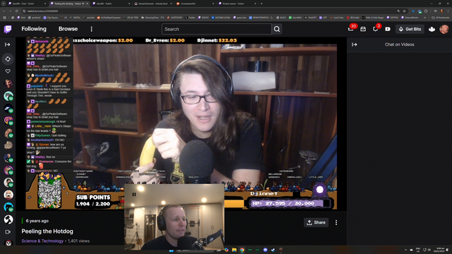452x254 pixels.
Task: Open Prime loot icon with 30 badge
Action: 351,29
